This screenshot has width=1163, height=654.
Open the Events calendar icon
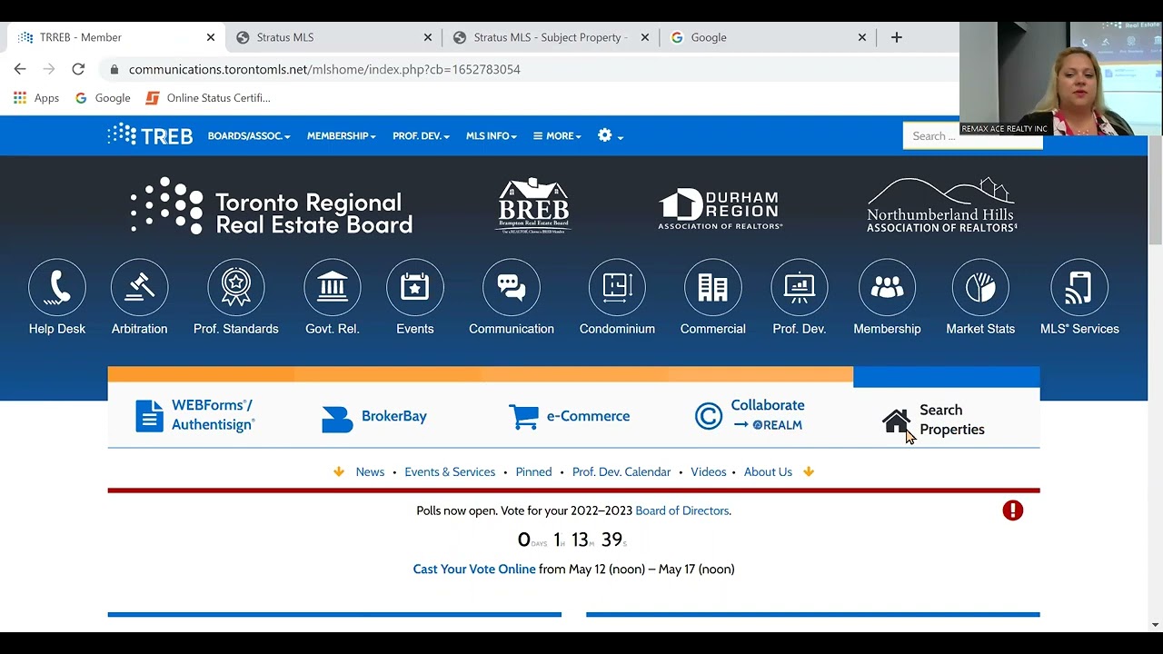pyautogui.click(x=415, y=288)
